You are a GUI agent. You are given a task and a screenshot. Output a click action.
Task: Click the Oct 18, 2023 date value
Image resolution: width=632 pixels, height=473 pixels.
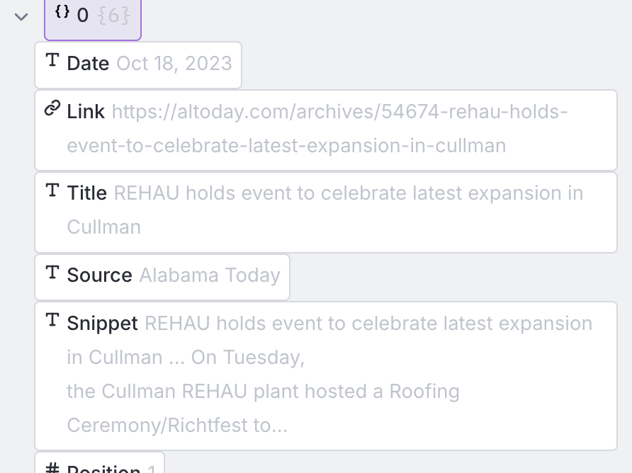point(174,64)
